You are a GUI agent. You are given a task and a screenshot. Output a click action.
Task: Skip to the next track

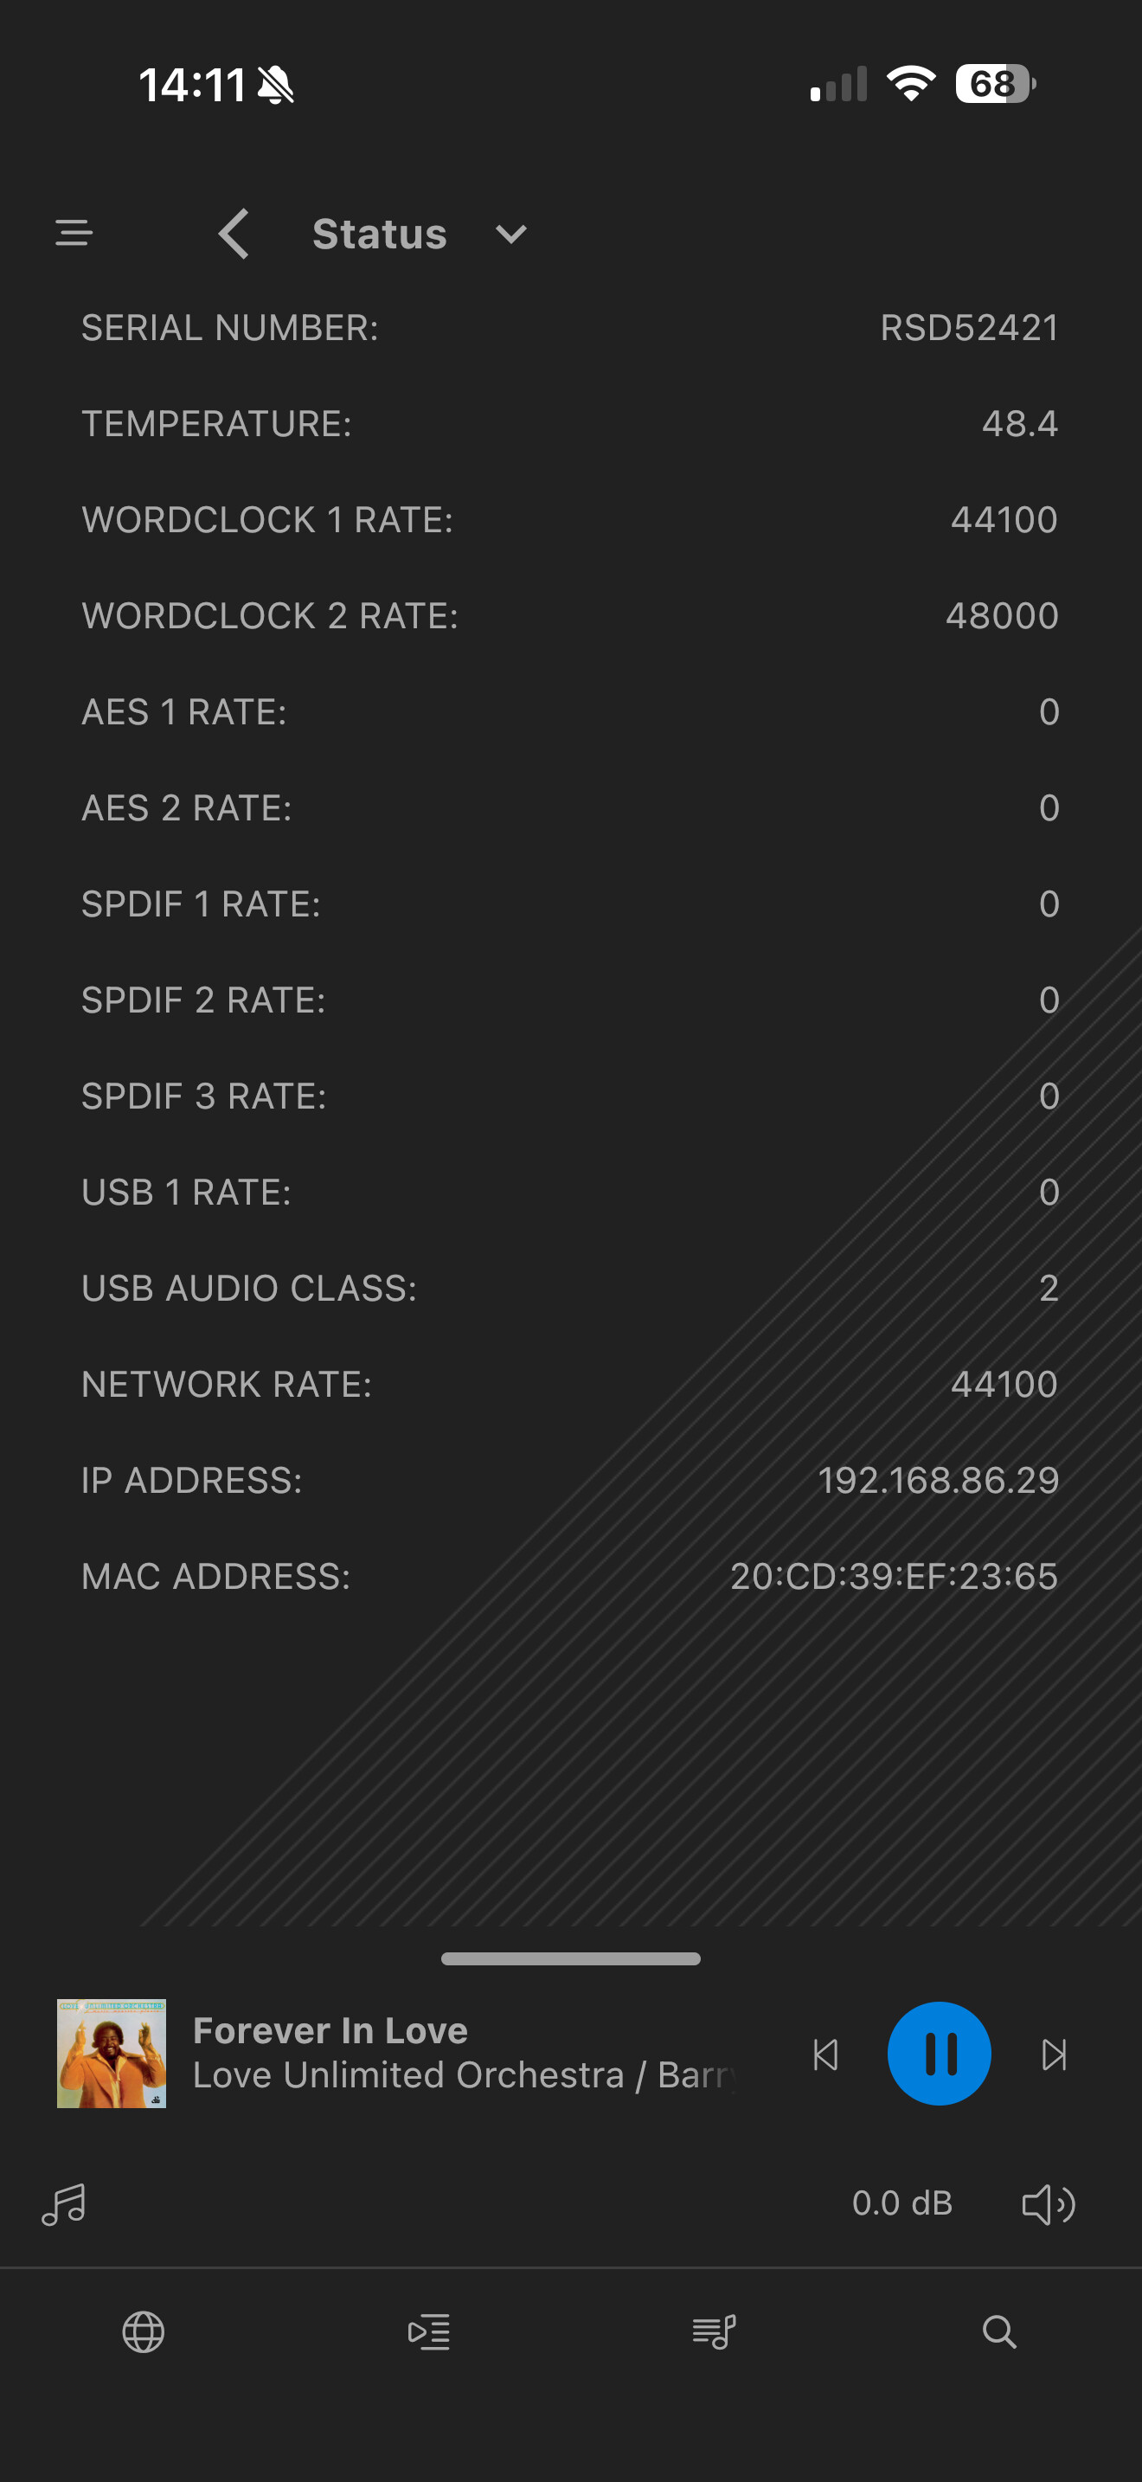pyautogui.click(x=1055, y=2054)
